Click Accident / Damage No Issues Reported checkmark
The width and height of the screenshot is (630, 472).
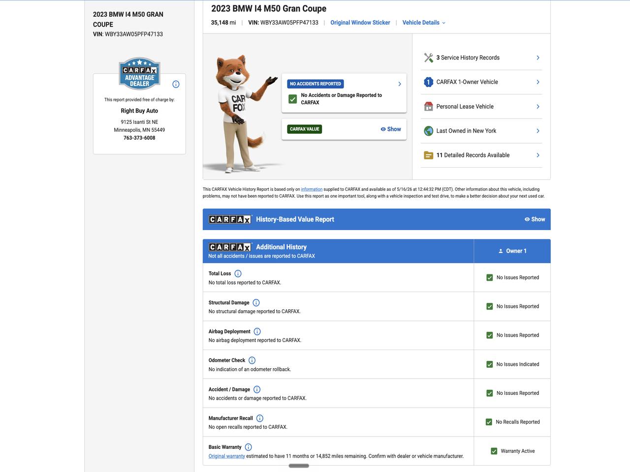click(490, 393)
